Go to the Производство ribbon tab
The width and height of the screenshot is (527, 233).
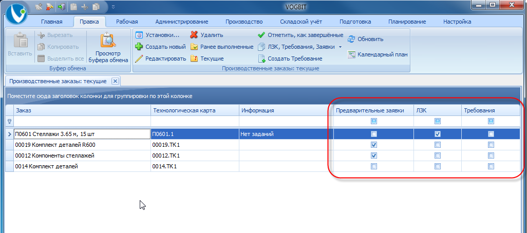(x=244, y=22)
